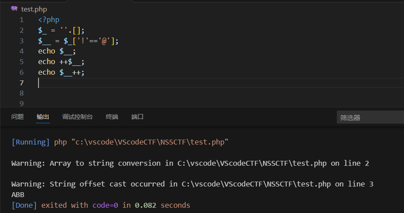Image resolution: width=404 pixels, height=213 pixels.
Task: Switch to the 调试控制台 tab
Action: [77, 117]
